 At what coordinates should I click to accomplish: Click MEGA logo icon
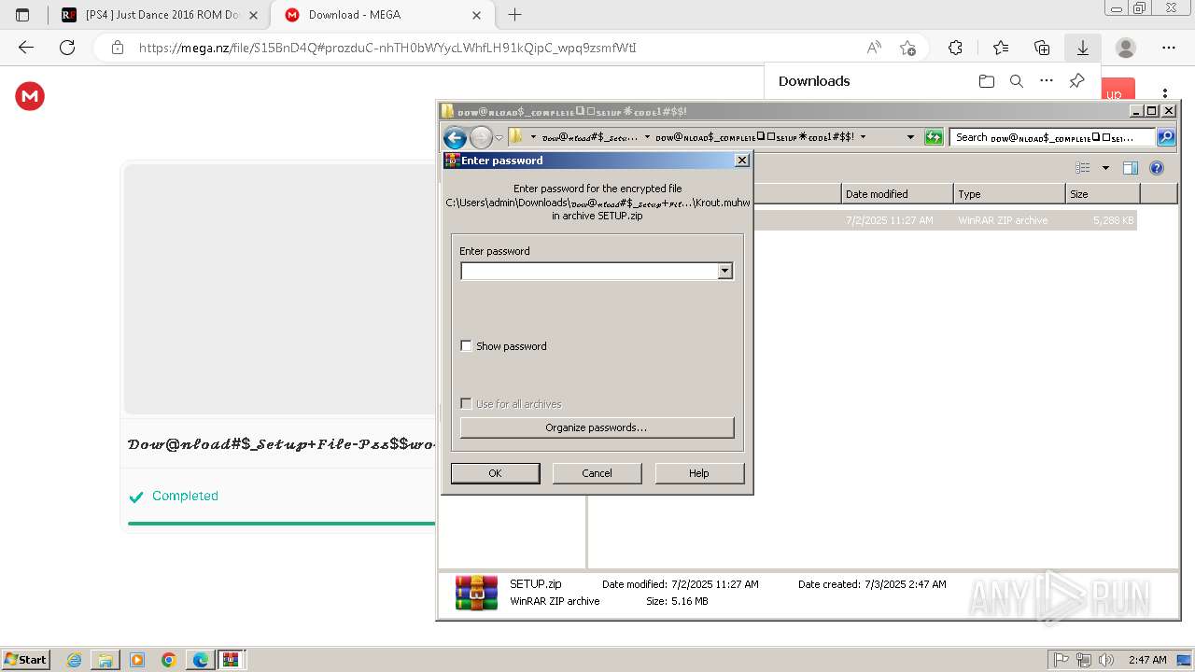(x=30, y=96)
